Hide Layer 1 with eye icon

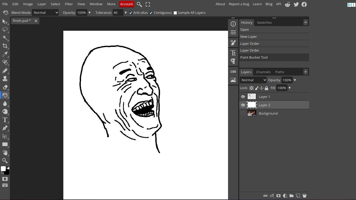click(x=243, y=97)
